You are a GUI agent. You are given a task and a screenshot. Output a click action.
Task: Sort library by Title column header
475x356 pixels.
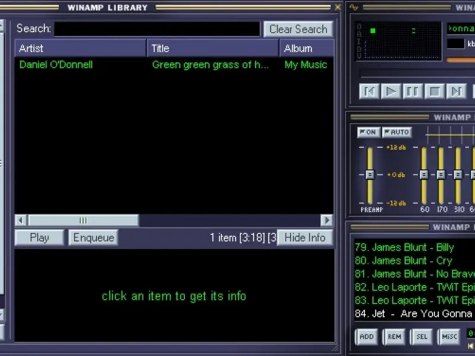pos(213,48)
